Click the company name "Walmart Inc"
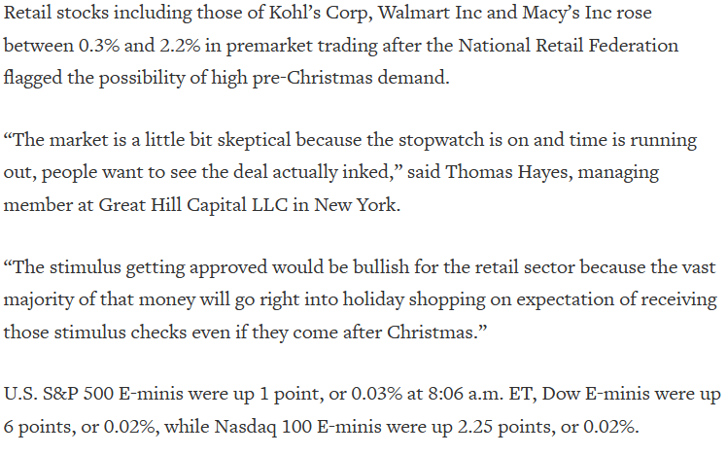Screen dimensions: 727x455 pyautogui.click(x=430, y=13)
